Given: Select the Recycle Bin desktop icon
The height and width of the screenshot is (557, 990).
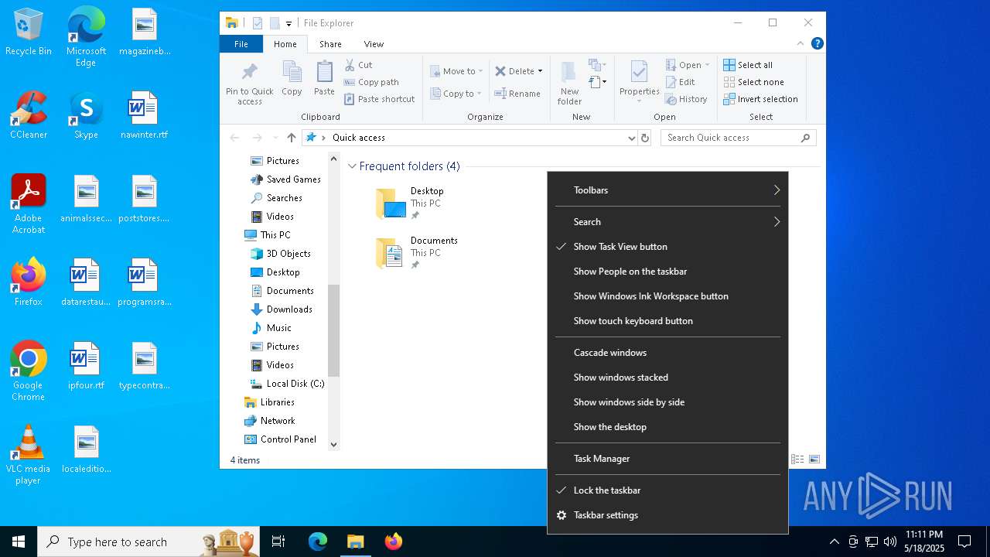Looking at the screenshot, I should coord(29,32).
